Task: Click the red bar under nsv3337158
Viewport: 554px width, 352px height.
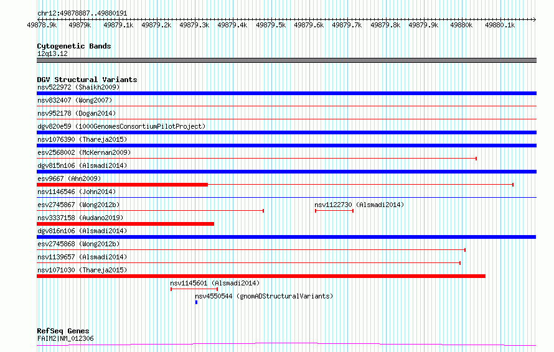Action: [x=125, y=224]
